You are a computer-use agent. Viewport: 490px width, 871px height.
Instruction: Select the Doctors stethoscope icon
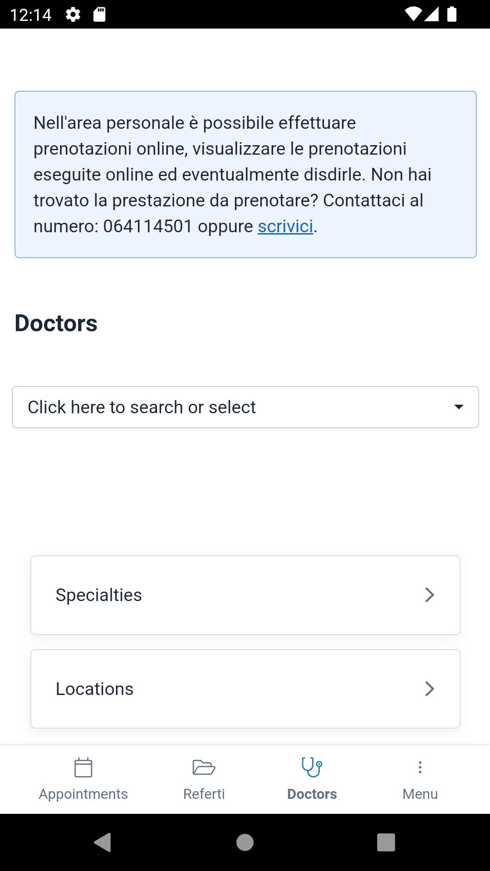312,767
